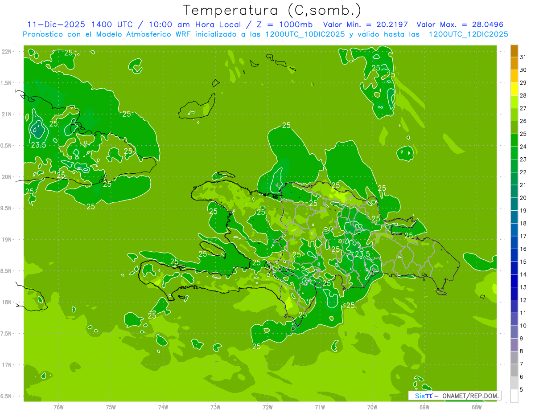Click the longitude axis label '75W'

[111, 407]
